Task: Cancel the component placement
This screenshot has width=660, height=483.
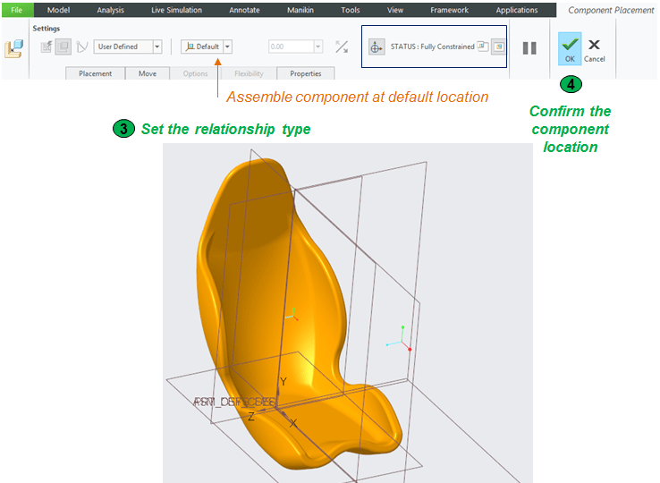Action: pos(594,48)
